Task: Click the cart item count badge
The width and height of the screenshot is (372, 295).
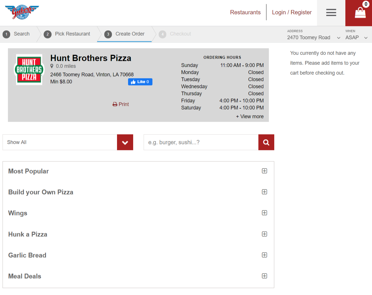Action: pyautogui.click(x=366, y=4)
